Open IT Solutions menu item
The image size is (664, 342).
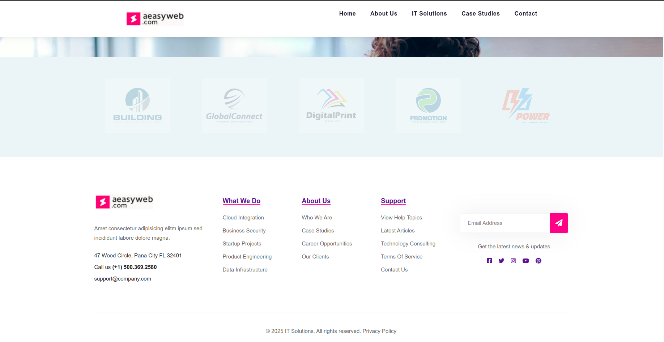click(x=429, y=13)
